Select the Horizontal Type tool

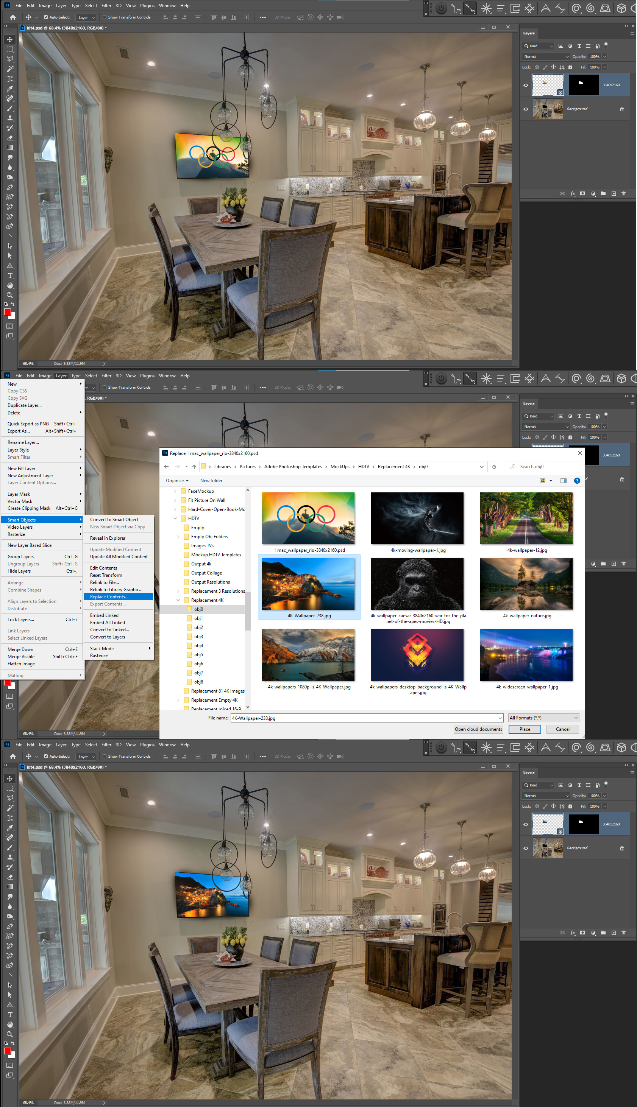[9, 276]
